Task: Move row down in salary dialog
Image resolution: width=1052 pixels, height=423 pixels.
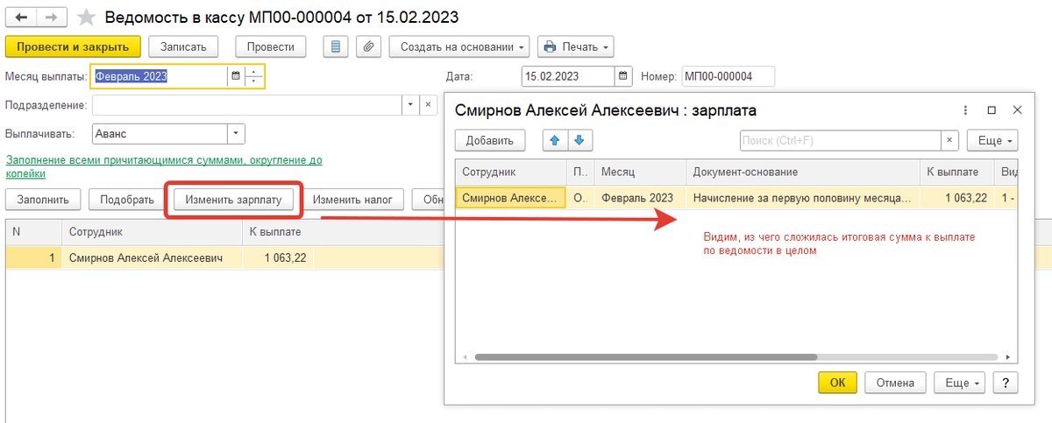Action: click(x=579, y=140)
